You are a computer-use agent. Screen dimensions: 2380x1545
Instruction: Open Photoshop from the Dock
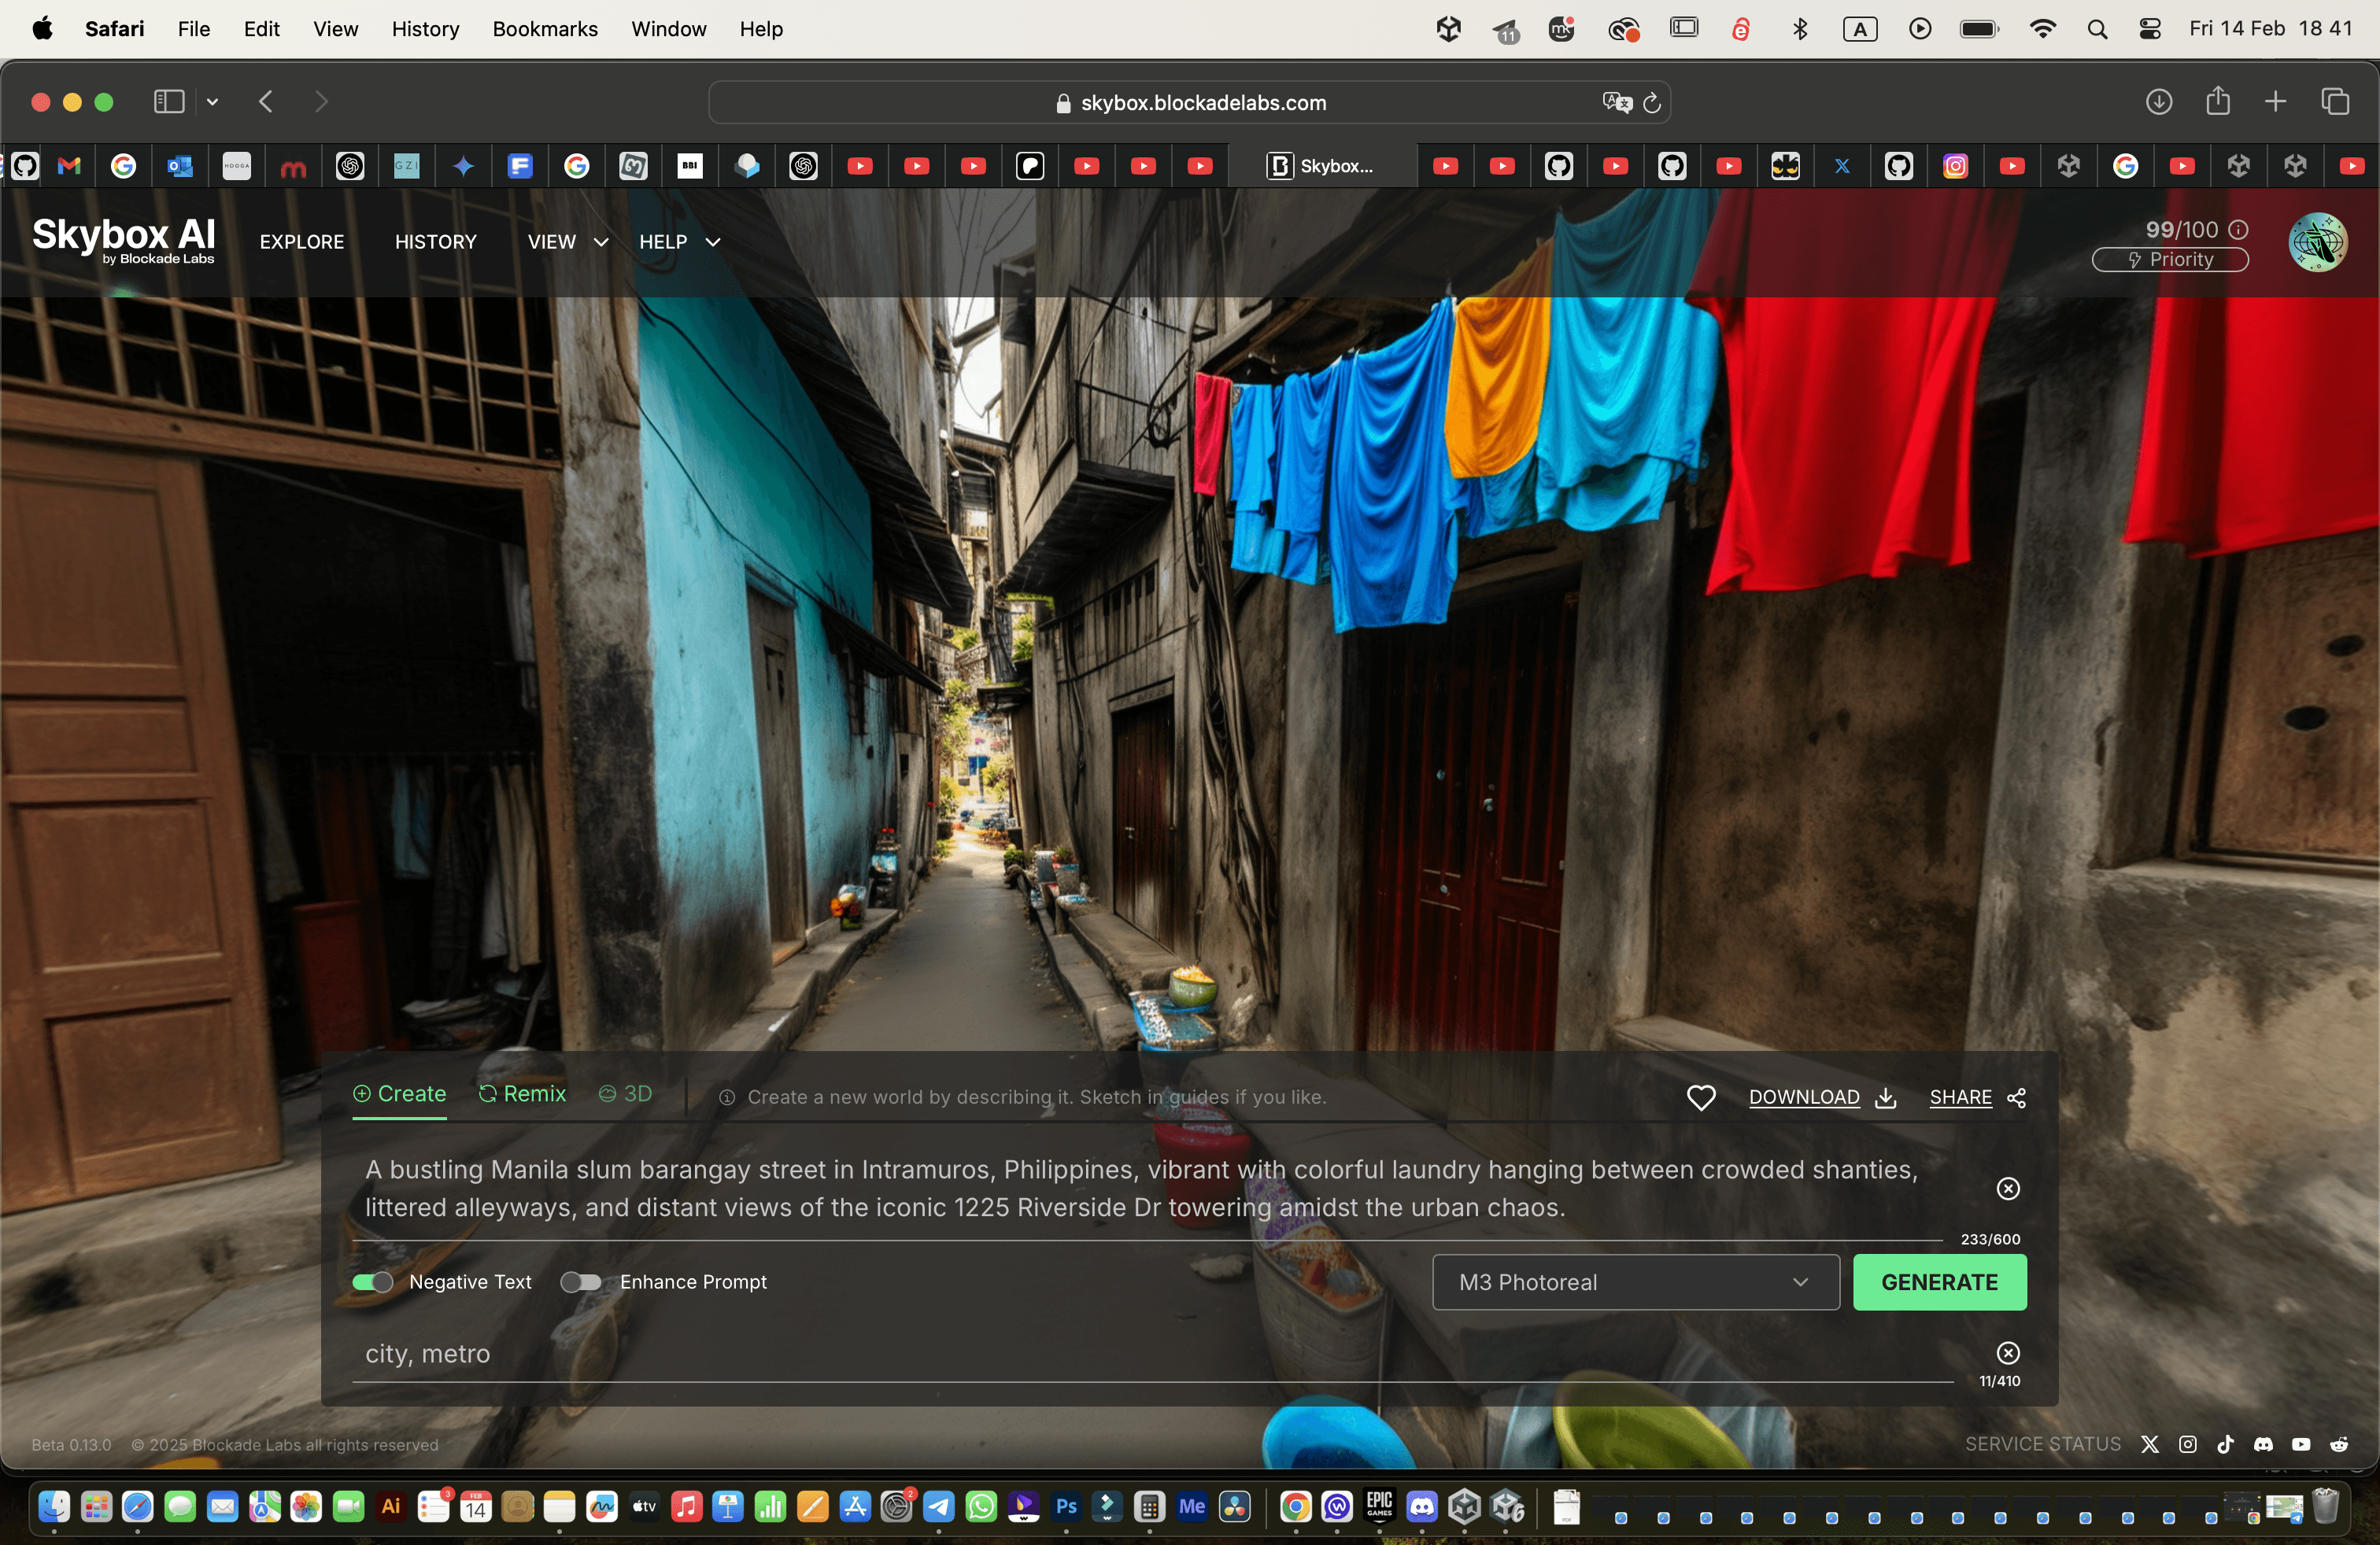(x=1066, y=1506)
